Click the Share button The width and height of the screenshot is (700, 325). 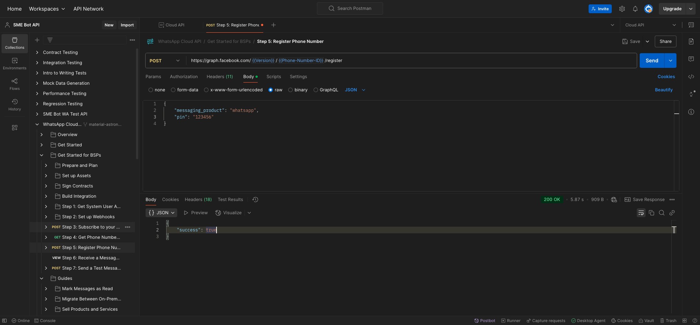click(665, 41)
